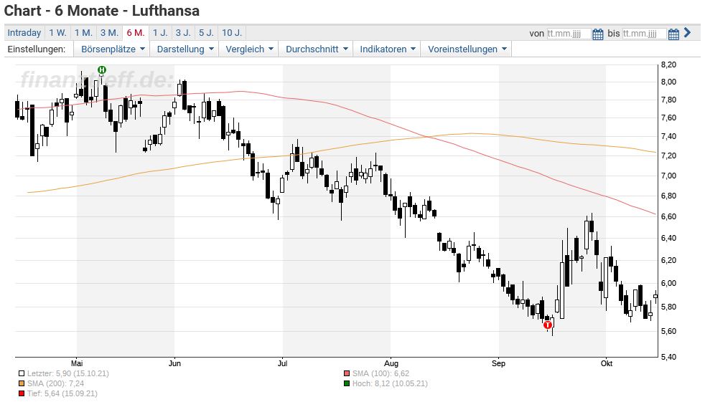The image size is (705, 407).
Task: Select the 1 W. time range tab
Action: click(x=57, y=33)
